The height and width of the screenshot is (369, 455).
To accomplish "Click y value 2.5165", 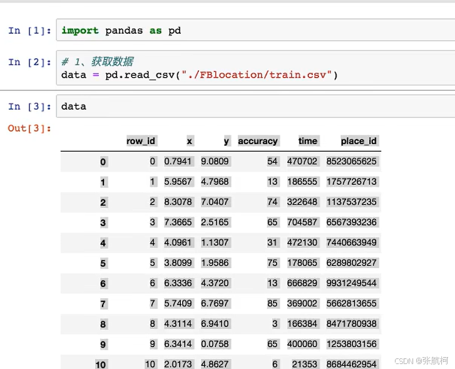I will point(215,222).
